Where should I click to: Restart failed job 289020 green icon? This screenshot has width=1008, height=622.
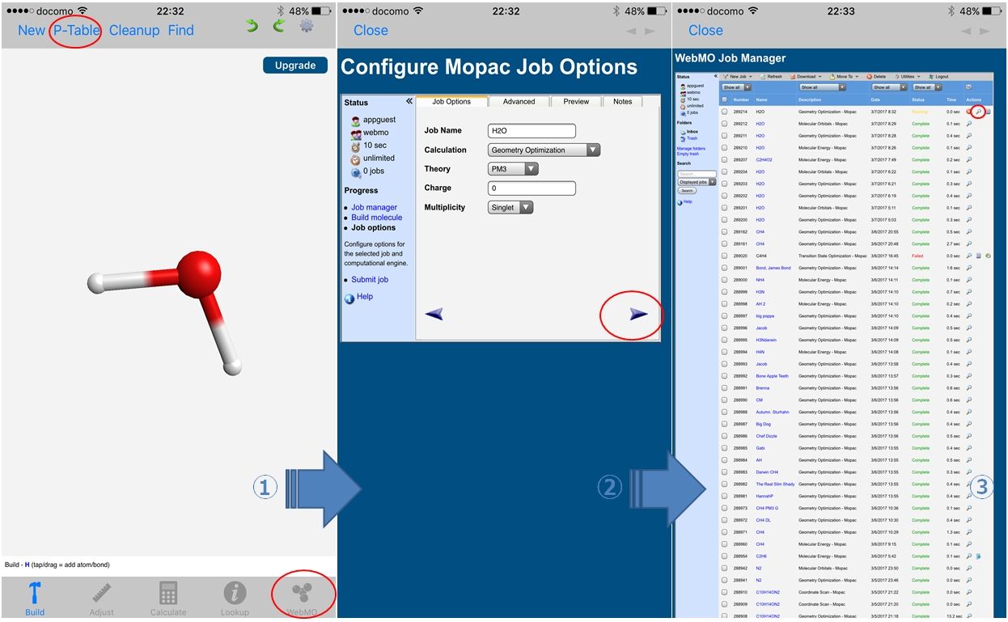pyautogui.click(x=989, y=256)
